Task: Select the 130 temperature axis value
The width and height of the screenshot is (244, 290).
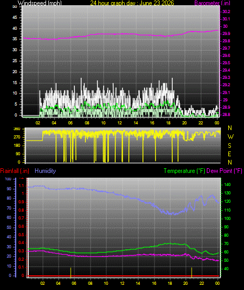Action: click(227, 193)
